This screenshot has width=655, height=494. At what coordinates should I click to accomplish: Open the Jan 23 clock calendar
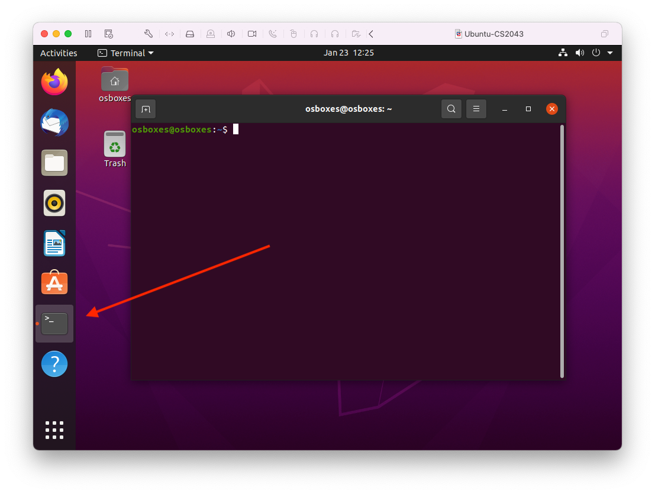coord(349,53)
